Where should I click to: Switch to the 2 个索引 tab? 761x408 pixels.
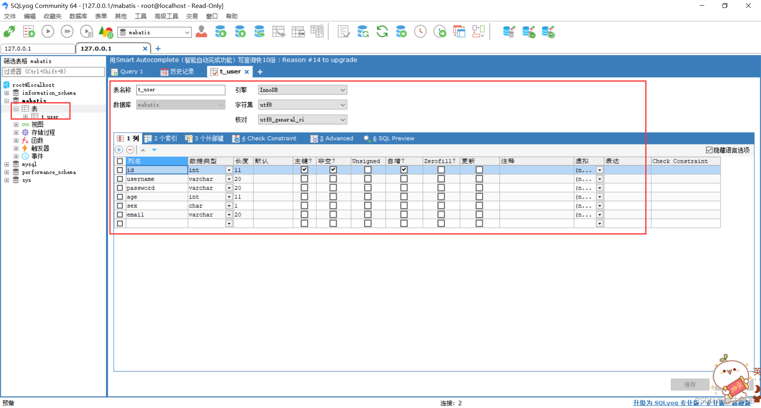161,138
